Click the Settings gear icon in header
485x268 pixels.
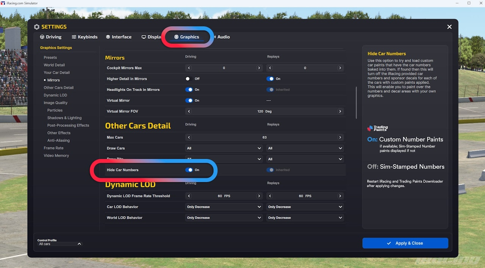click(x=37, y=27)
